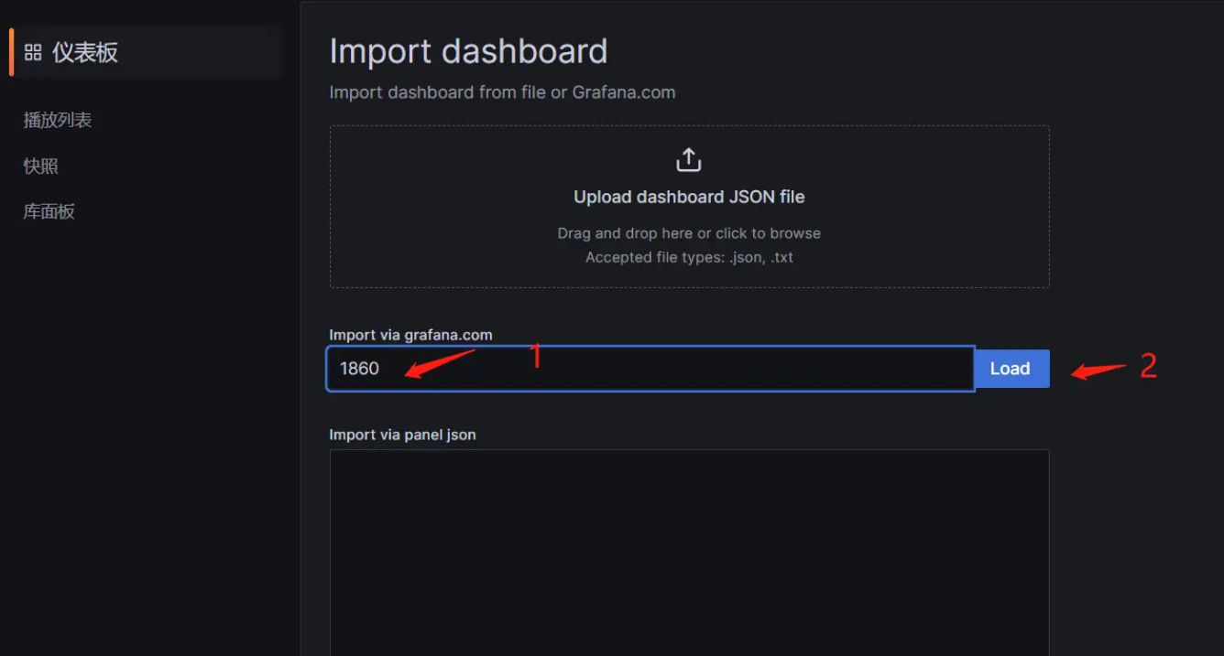The height and width of the screenshot is (656, 1224).
Task: Click the red number 2 annotation
Action: click(x=1148, y=367)
